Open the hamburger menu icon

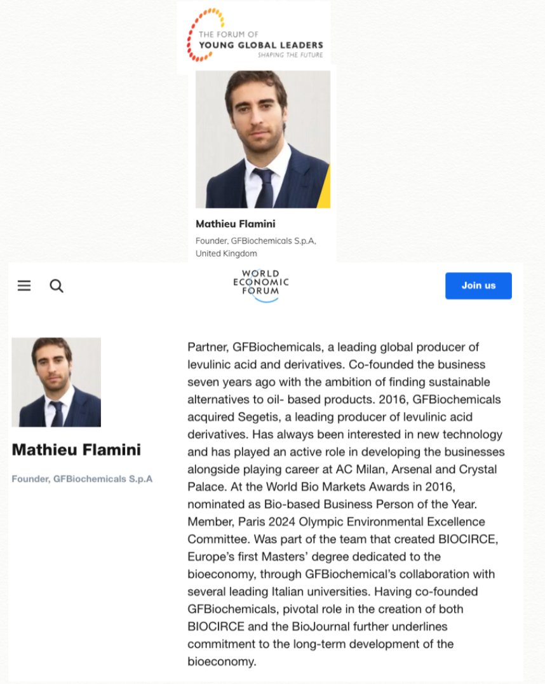24,285
